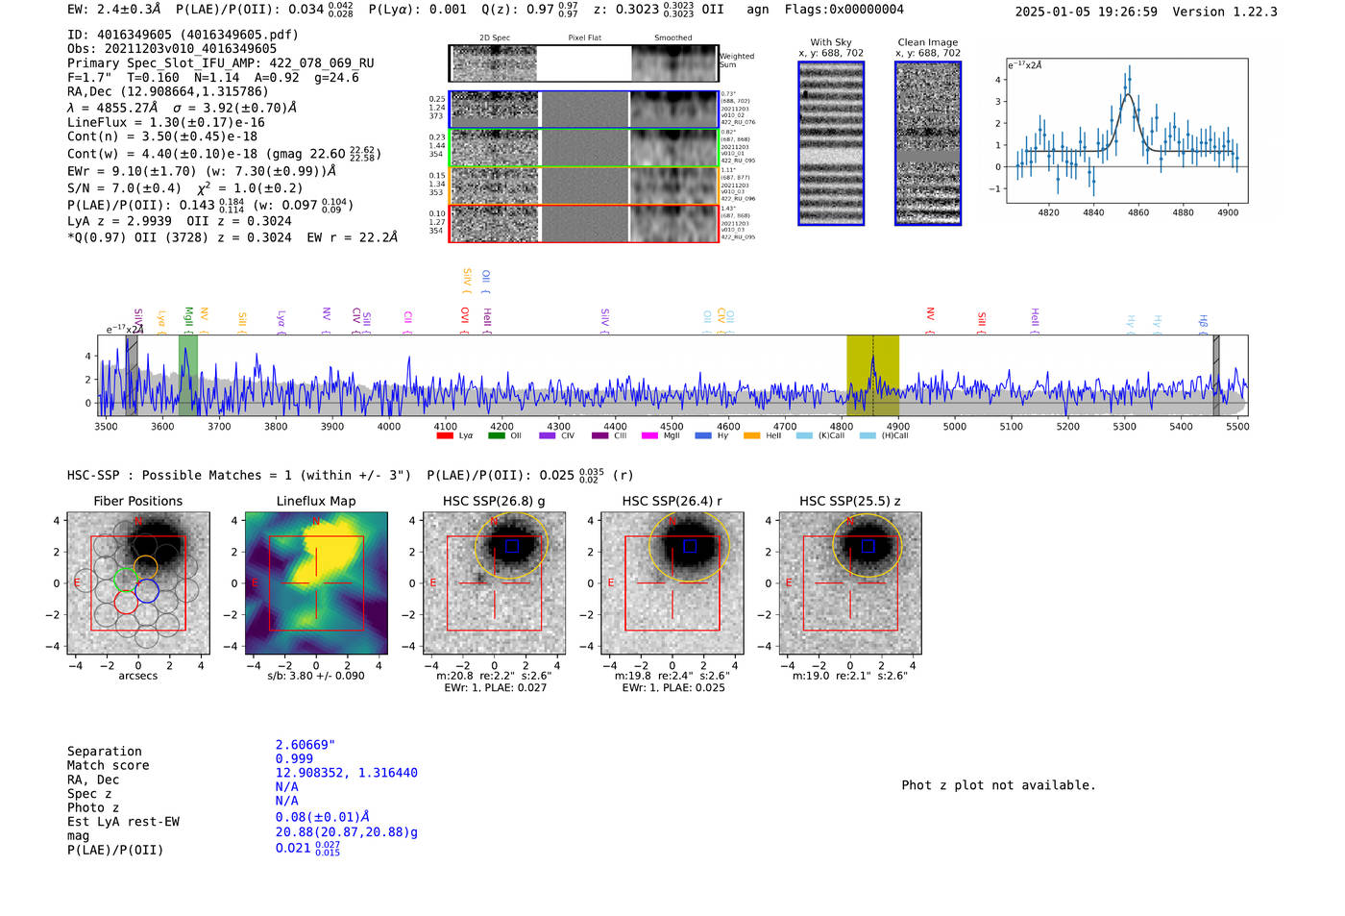The width and height of the screenshot is (1345, 916).
Task: Click the HSC-SSP Possible Matches heading
Action: (239, 475)
